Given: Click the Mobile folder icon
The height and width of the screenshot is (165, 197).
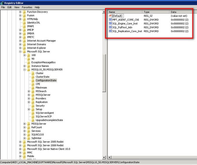Looking at the screenshot, I should 24,156.
